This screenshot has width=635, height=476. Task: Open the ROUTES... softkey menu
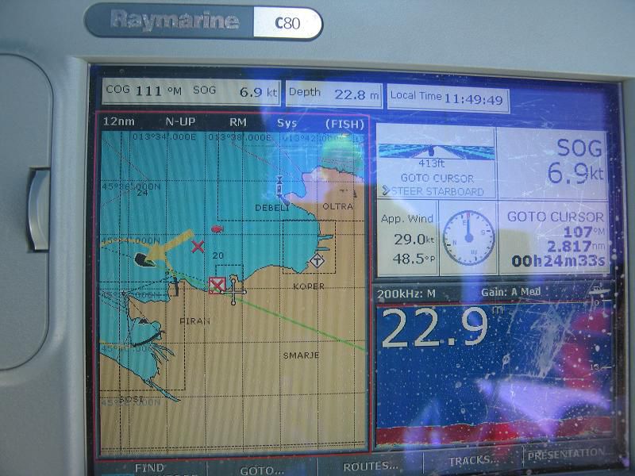(371, 466)
